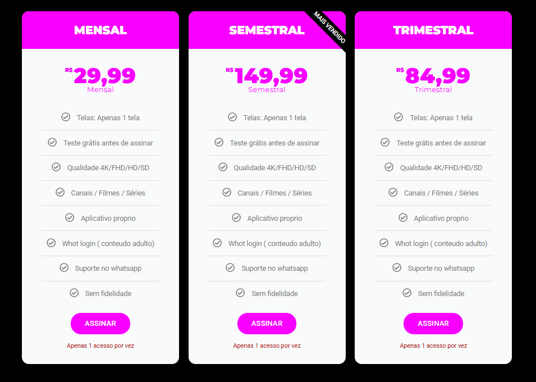The image size is (536, 382).
Task: Click 'Apenas 1 acesso por vez' under Mensal
Action: point(100,346)
